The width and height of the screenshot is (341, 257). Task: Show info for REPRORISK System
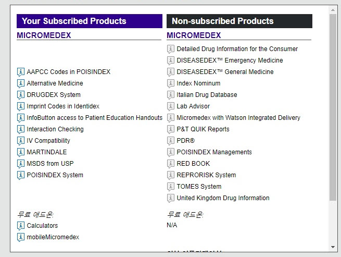(171, 175)
